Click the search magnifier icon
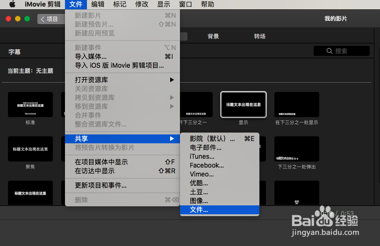 [330, 51]
